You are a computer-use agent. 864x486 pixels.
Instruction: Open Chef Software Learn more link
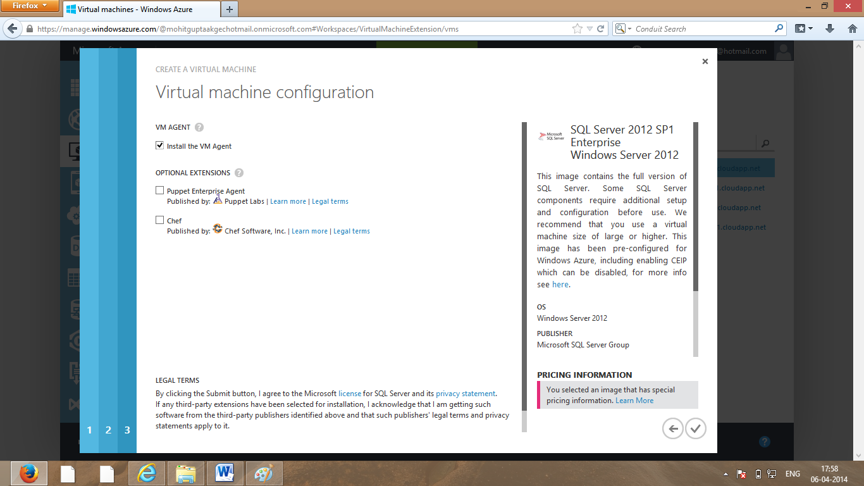click(x=309, y=231)
